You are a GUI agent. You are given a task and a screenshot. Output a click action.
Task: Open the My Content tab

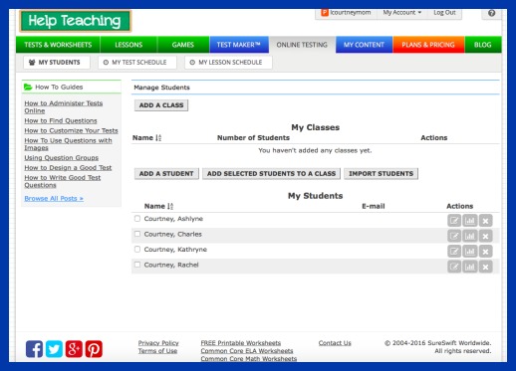coord(364,45)
